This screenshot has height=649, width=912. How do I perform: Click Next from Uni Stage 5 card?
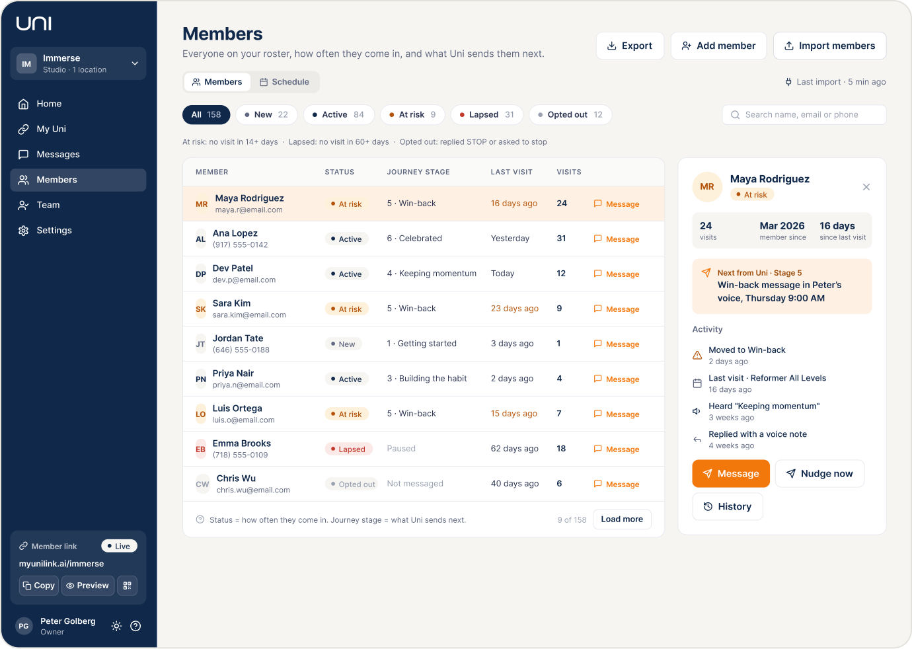click(782, 286)
